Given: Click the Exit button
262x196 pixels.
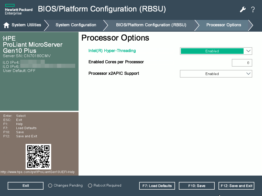Looking at the screenshot, I should tap(26, 186).
